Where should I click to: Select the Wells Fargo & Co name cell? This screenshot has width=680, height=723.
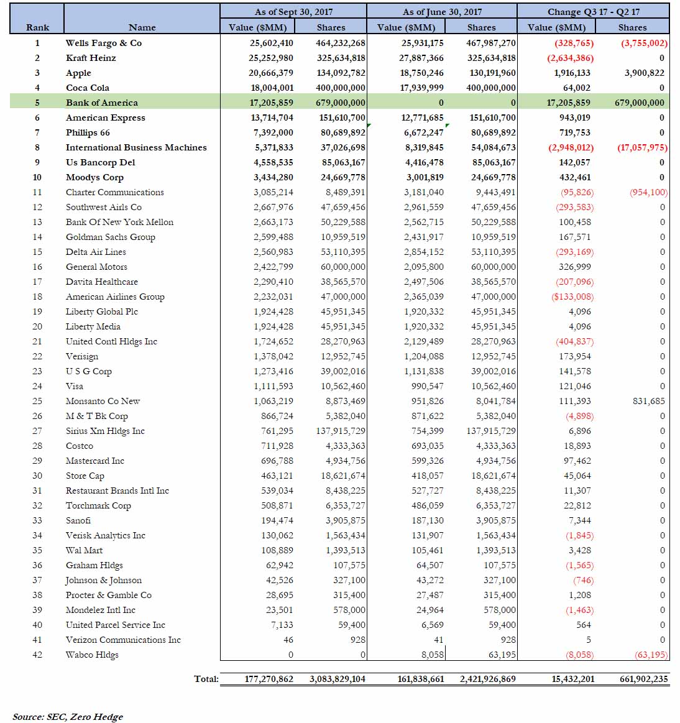pos(104,43)
